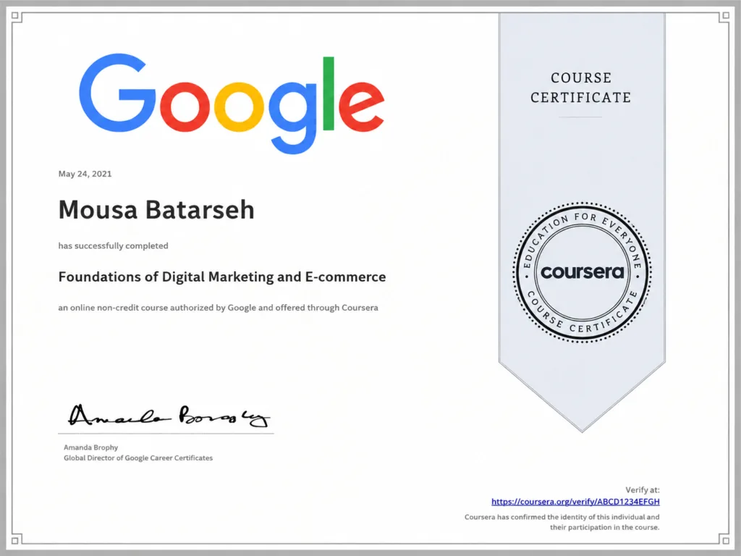Click "Global Director of Google Career Certificates"

138,458
